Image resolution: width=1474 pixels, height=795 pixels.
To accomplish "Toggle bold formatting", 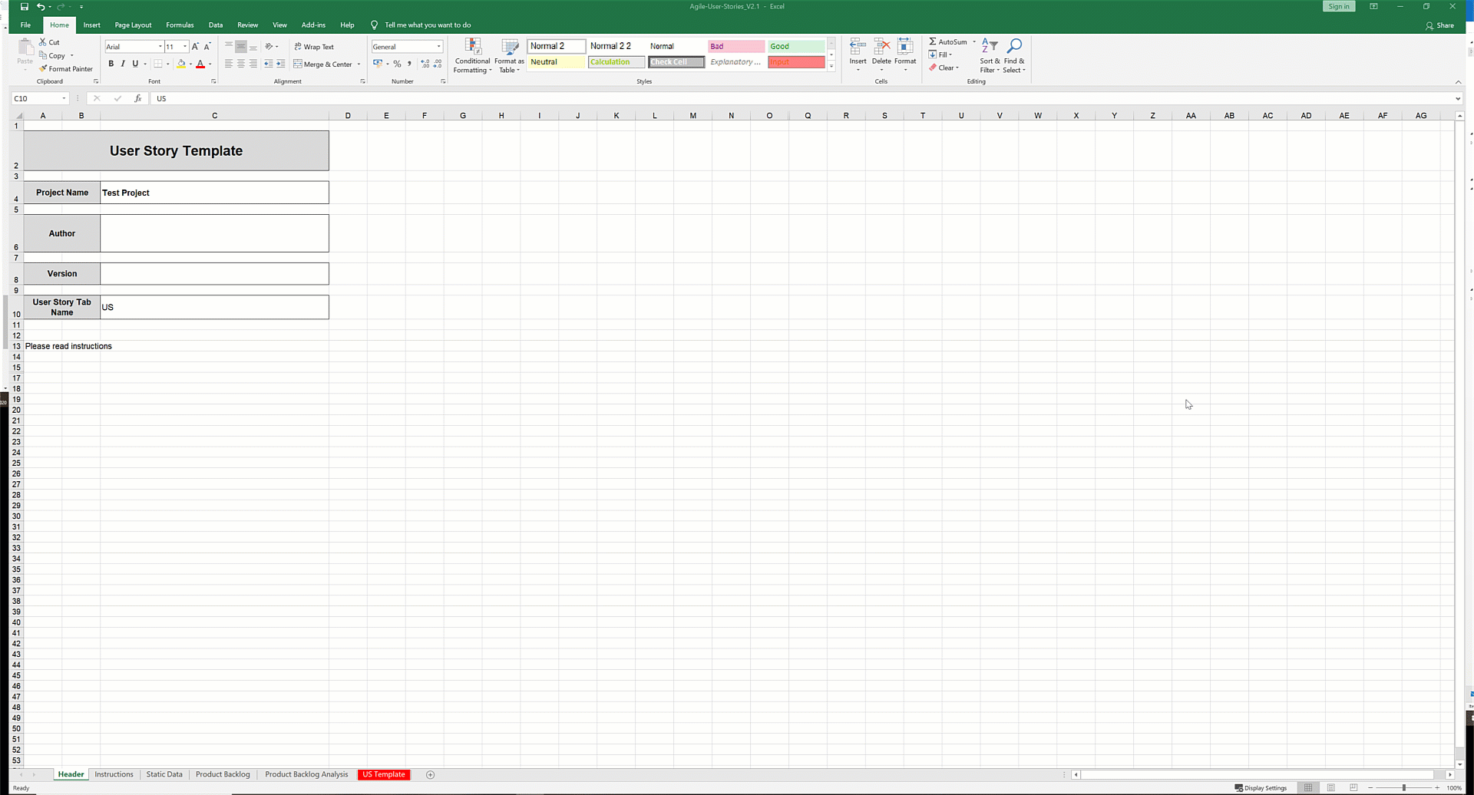I will point(111,64).
